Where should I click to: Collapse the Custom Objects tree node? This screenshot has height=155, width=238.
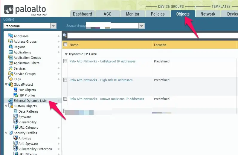6,106
